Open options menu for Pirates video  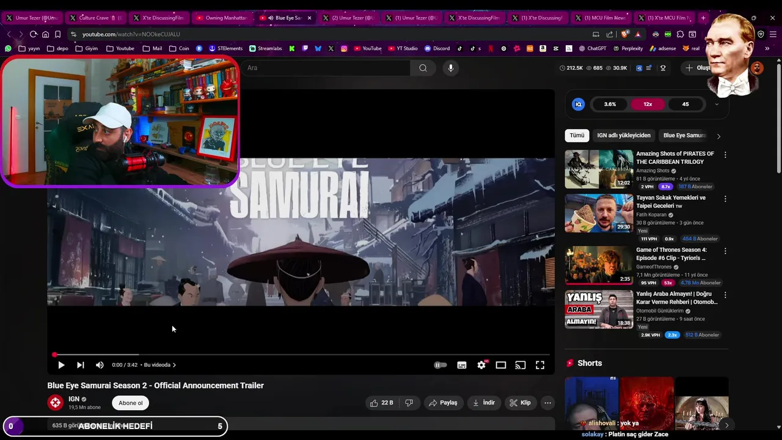pyautogui.click(x=725, y=155)
